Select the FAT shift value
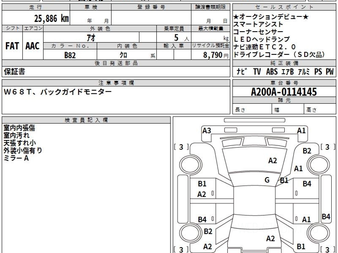 click(12, 46)
